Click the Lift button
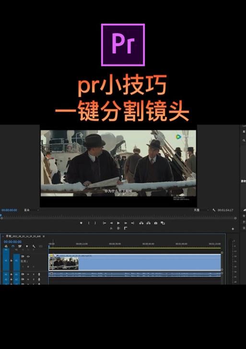 pyautogui.click(x=141, y=223)
